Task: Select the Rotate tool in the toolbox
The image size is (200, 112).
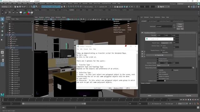Action: pyautogui.click(x=2, y=35)
